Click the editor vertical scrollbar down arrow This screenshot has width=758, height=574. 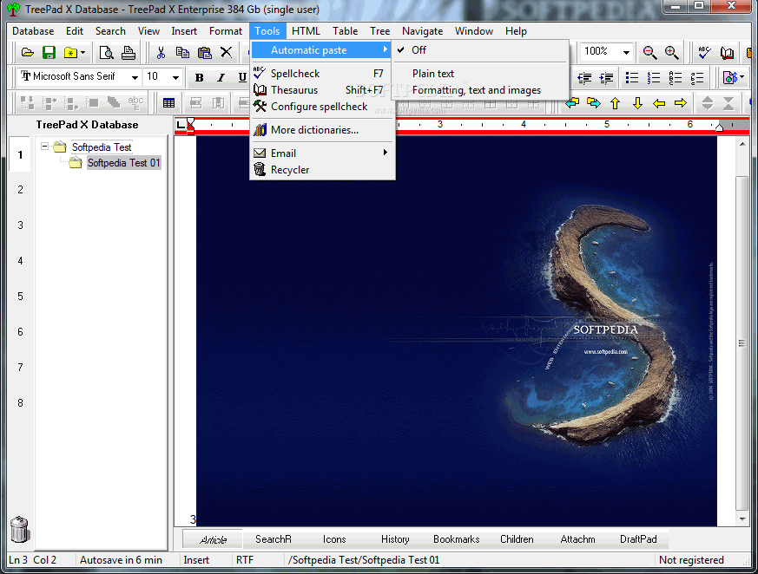click(x=742, y=519)
